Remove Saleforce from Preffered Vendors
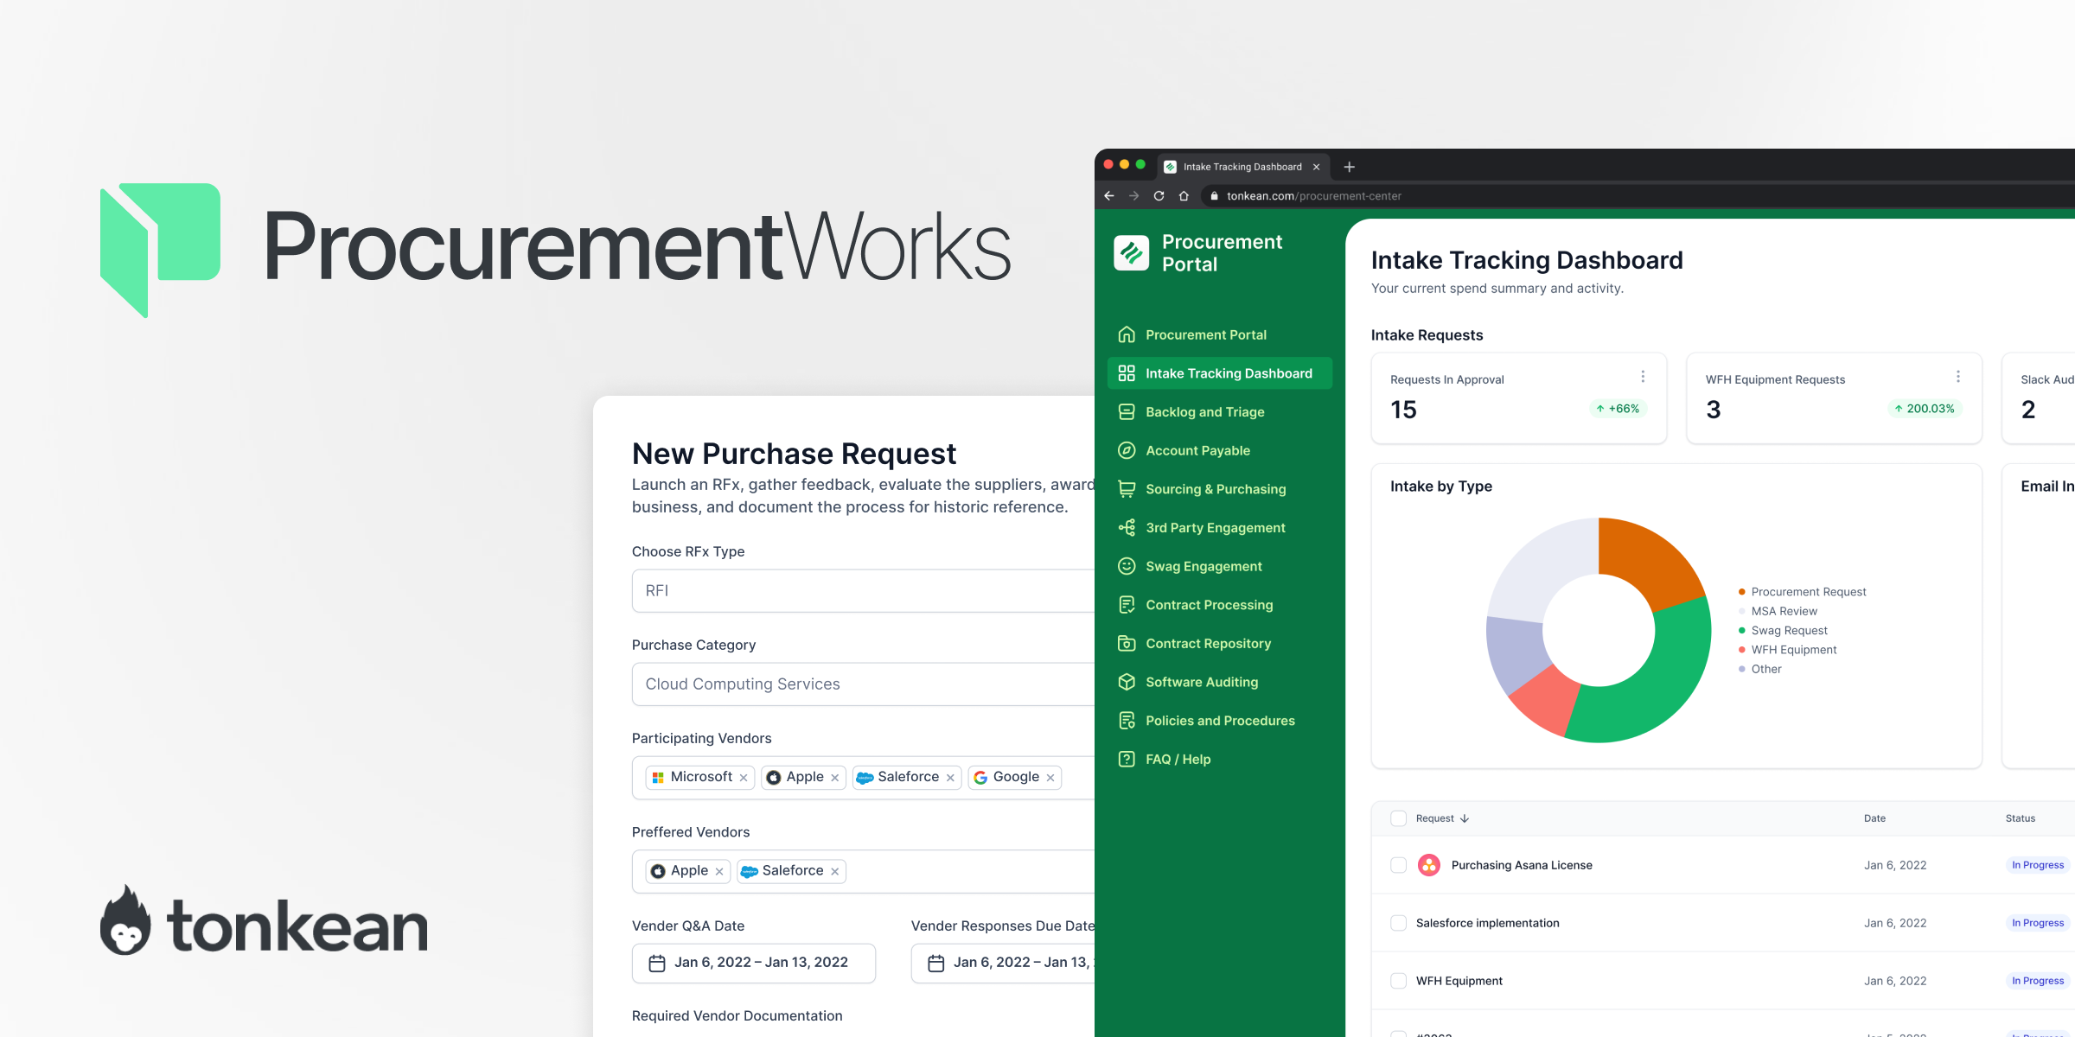 [x=835, y=872]
